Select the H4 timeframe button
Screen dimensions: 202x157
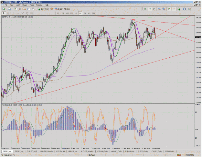click(x=80, y=13)
